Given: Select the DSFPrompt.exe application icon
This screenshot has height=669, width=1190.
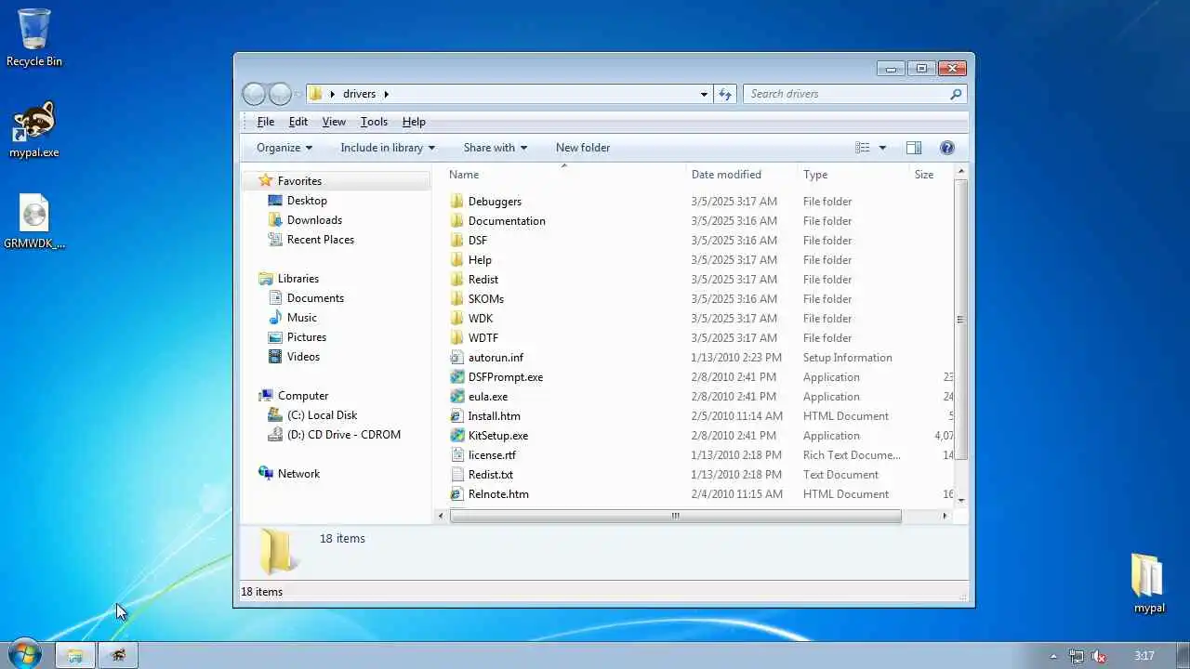Looking at the screenshot, I should pos(456,377).
